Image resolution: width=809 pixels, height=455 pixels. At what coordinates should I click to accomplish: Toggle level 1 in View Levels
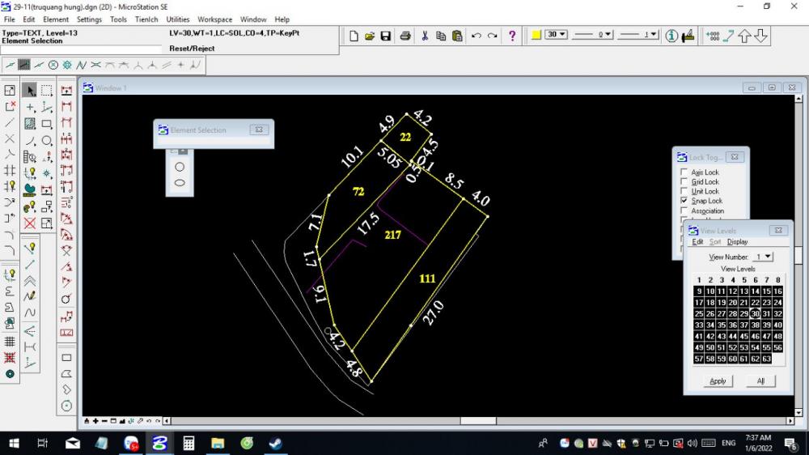coord(699,280)
